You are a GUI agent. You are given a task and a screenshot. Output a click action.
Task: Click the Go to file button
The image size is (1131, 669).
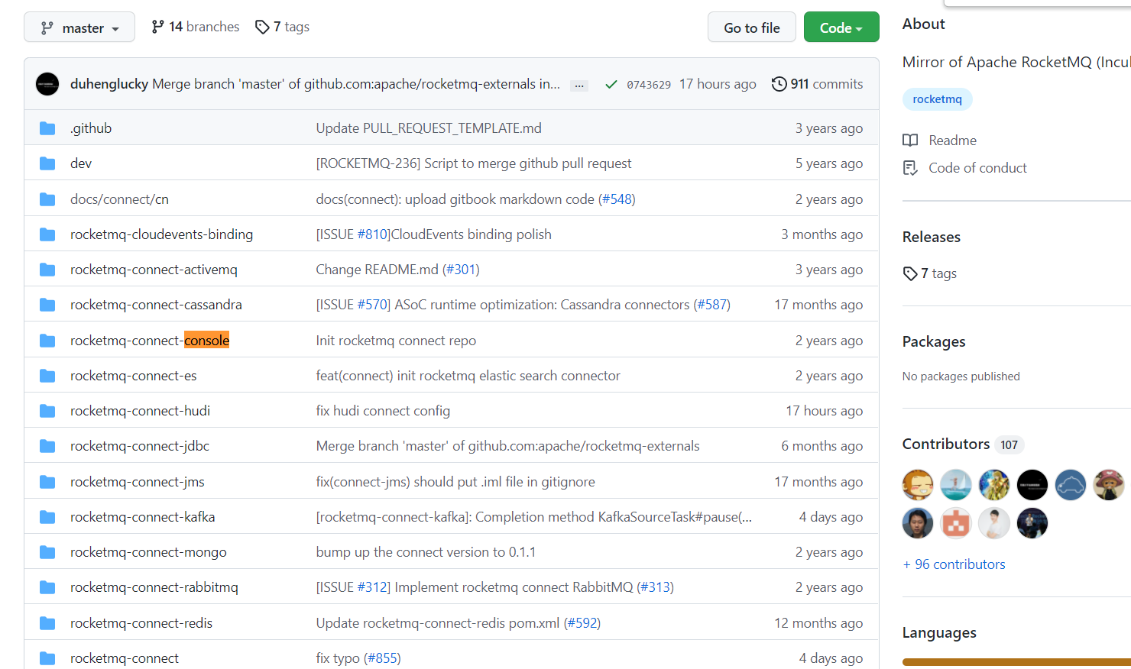[751, 26]
